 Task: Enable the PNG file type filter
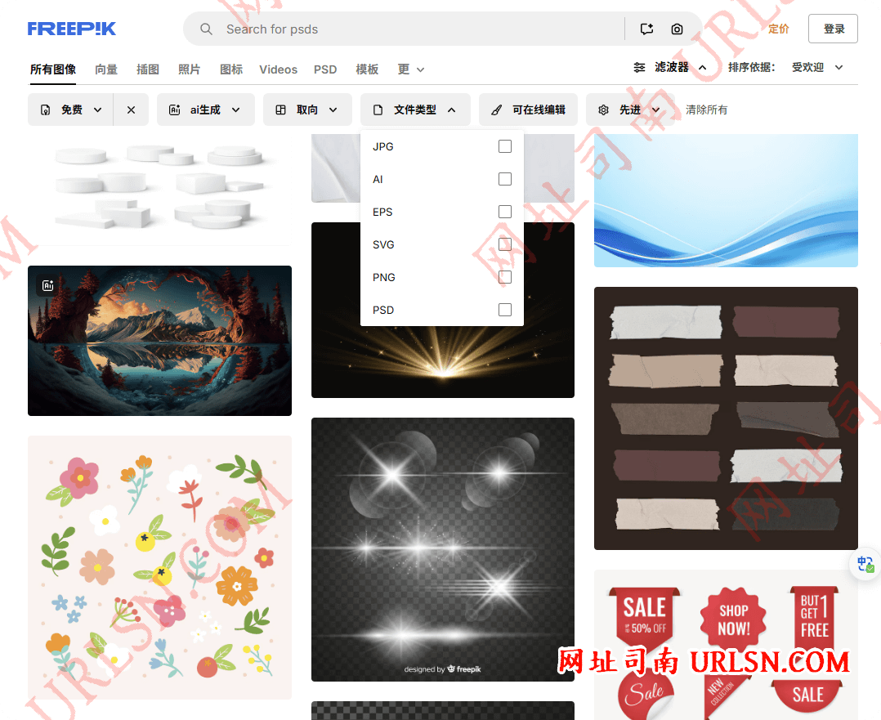click(x=504, y=276)
